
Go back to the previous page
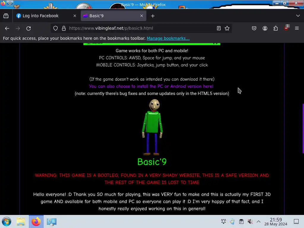click(x=7, y=28)
